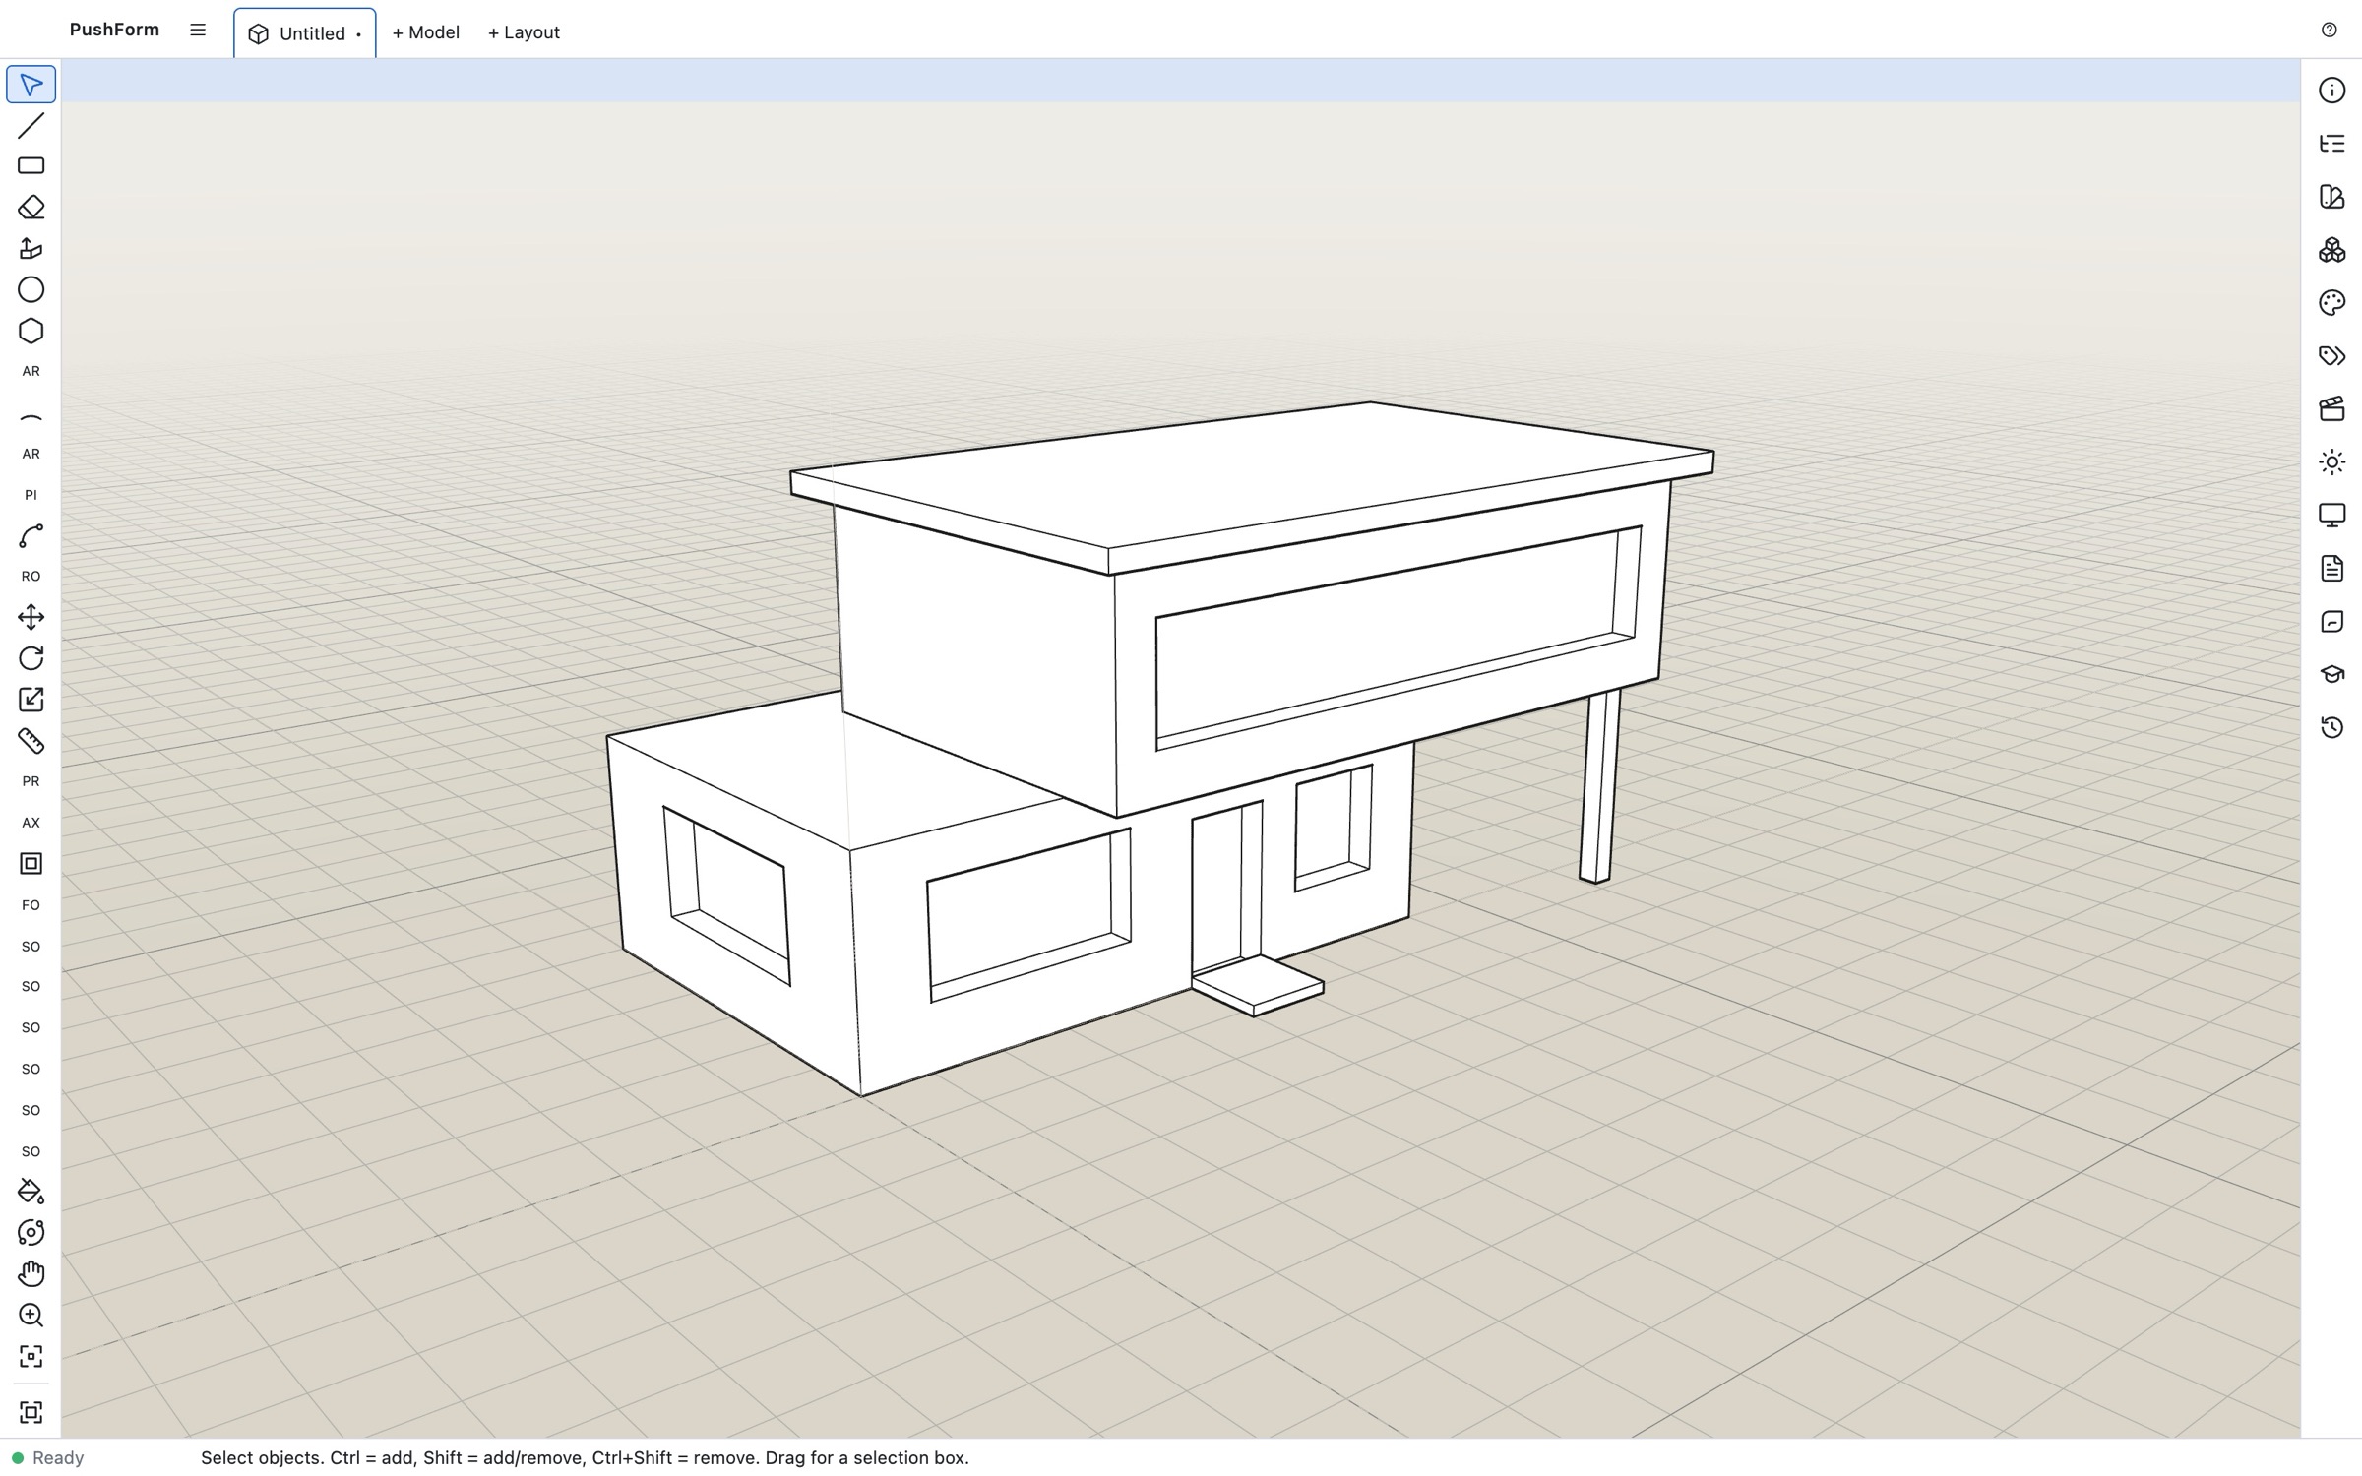
Task: Select the Push/Pull tool
Action: point(31,248)
